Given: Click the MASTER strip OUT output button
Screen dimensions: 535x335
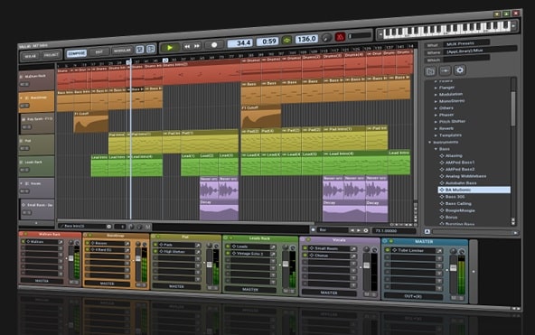Looking at the screenshot, I should click(x=413, y=296).
